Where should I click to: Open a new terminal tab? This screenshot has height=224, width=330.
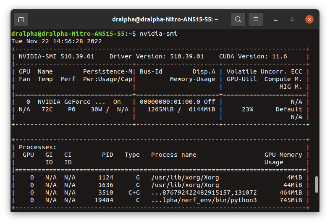21,19
